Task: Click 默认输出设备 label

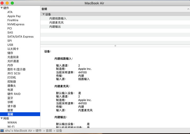Action: coord(65,124)
